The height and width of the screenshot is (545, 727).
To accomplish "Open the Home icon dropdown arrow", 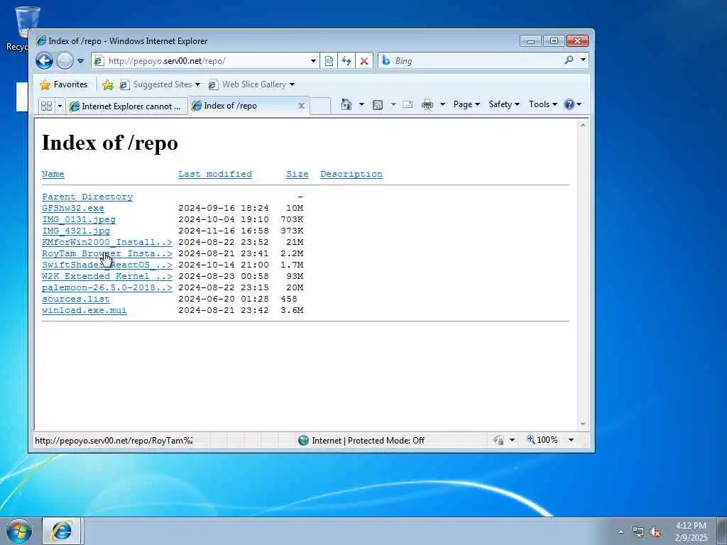I will (x=361, y=105).
